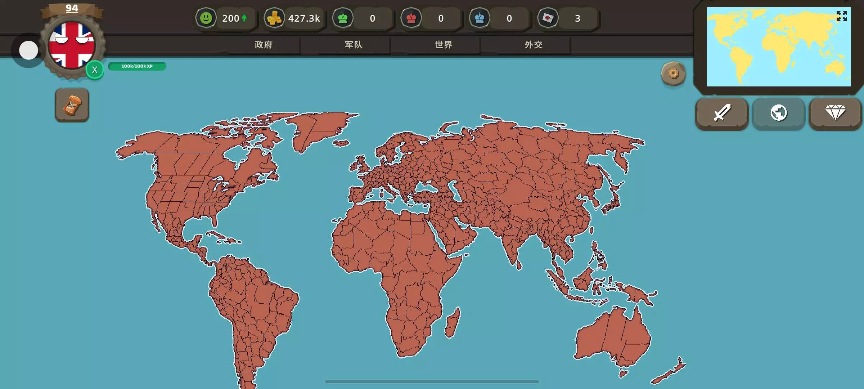Click the gold coins money icon
The image size is (864, 389).
pyautogui.click(x=274, y=18)
